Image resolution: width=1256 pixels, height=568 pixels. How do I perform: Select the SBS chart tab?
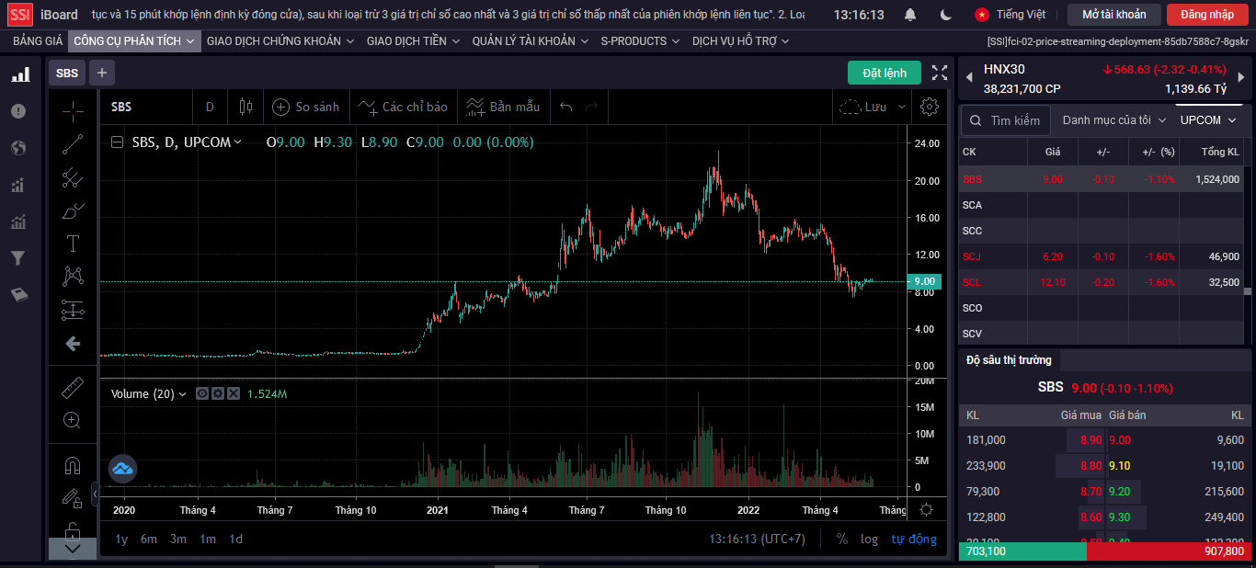click(67, 73)
